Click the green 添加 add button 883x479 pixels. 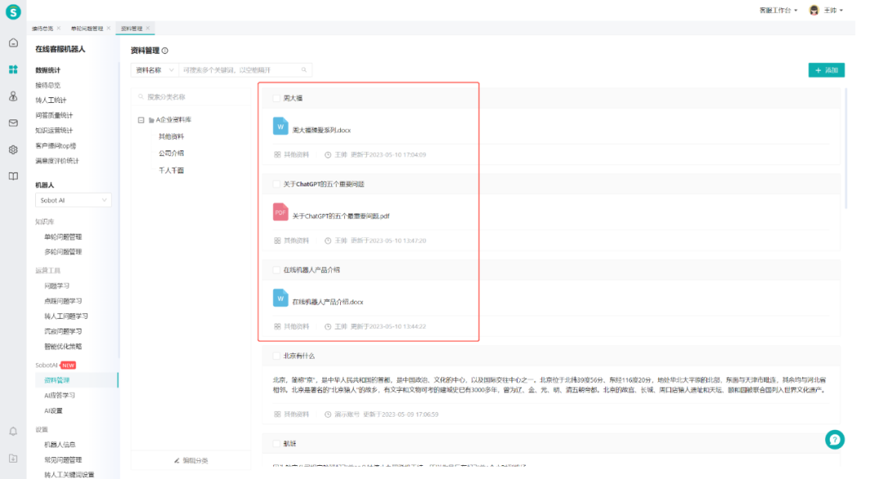tap(826, 69)
